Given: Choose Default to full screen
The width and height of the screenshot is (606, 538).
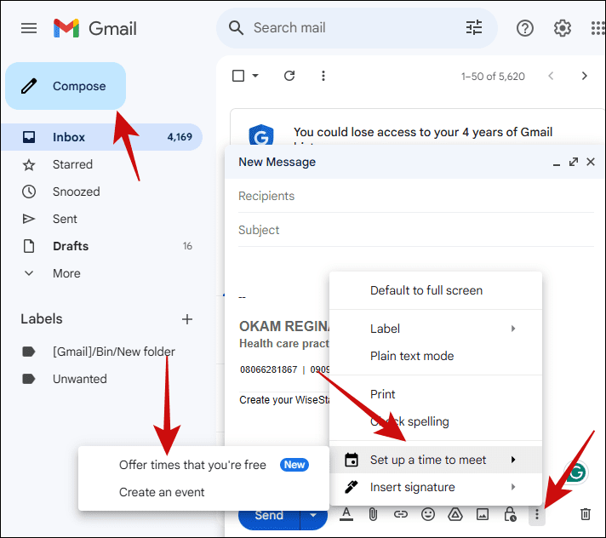Looking at the screenshot, I should [x=436, y=290].
